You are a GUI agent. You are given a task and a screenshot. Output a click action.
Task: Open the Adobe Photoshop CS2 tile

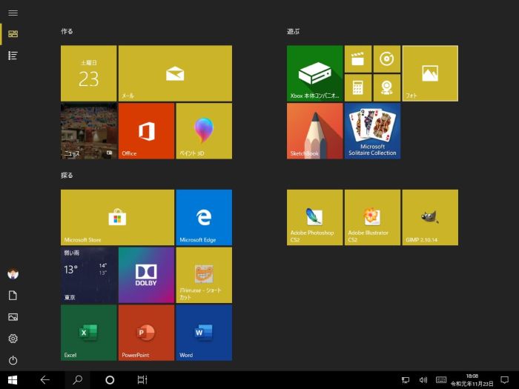(314, 217)
